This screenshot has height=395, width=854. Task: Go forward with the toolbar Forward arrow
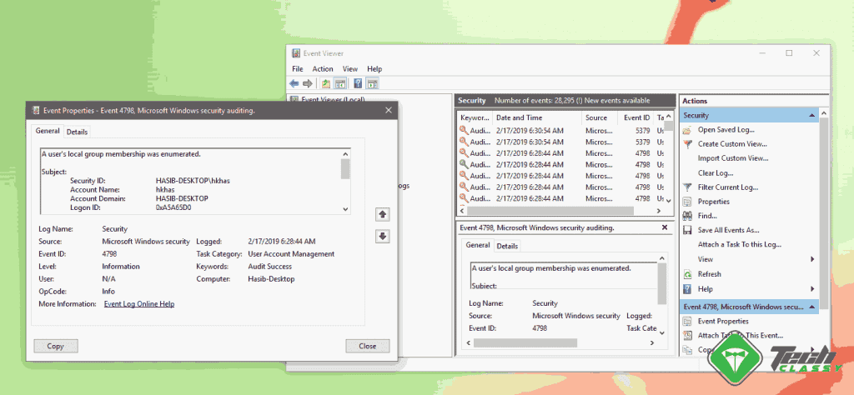(x=307, y=83)
